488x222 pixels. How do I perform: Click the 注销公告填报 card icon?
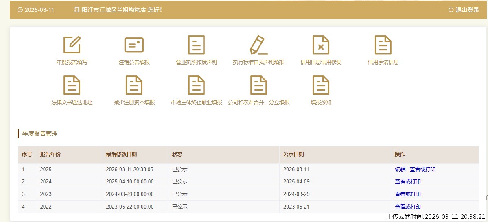point(134,45)
